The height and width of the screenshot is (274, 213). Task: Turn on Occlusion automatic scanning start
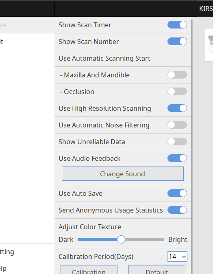click(177, 92)
